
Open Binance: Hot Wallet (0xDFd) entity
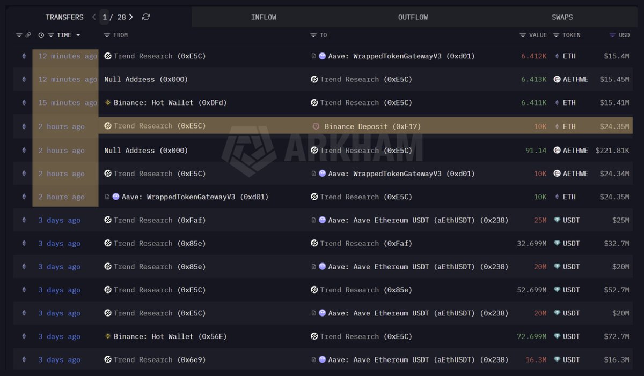coord(153,103)
